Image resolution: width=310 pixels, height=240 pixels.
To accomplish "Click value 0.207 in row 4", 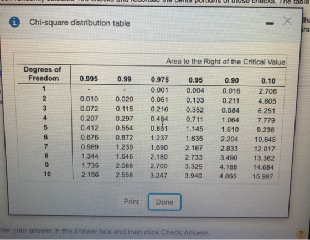I will click(x=89, y=118).
